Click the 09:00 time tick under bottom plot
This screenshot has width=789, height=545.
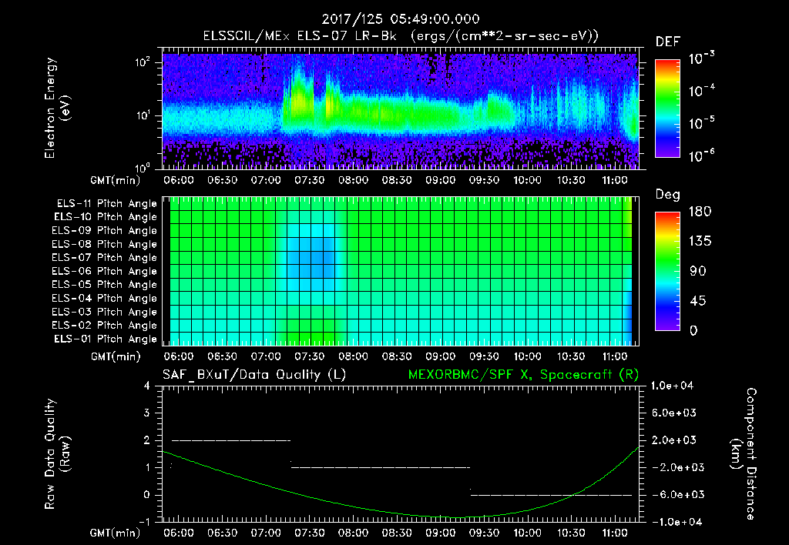tap(440, 533)
